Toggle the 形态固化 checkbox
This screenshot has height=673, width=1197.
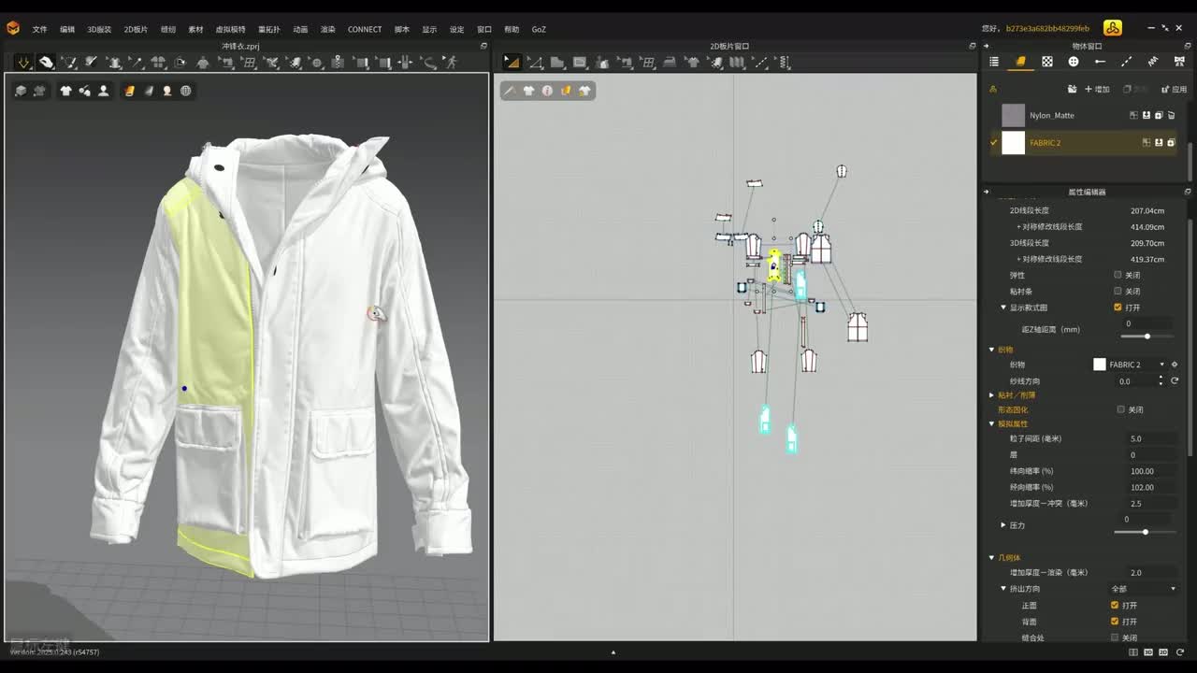pos(1121,409)
